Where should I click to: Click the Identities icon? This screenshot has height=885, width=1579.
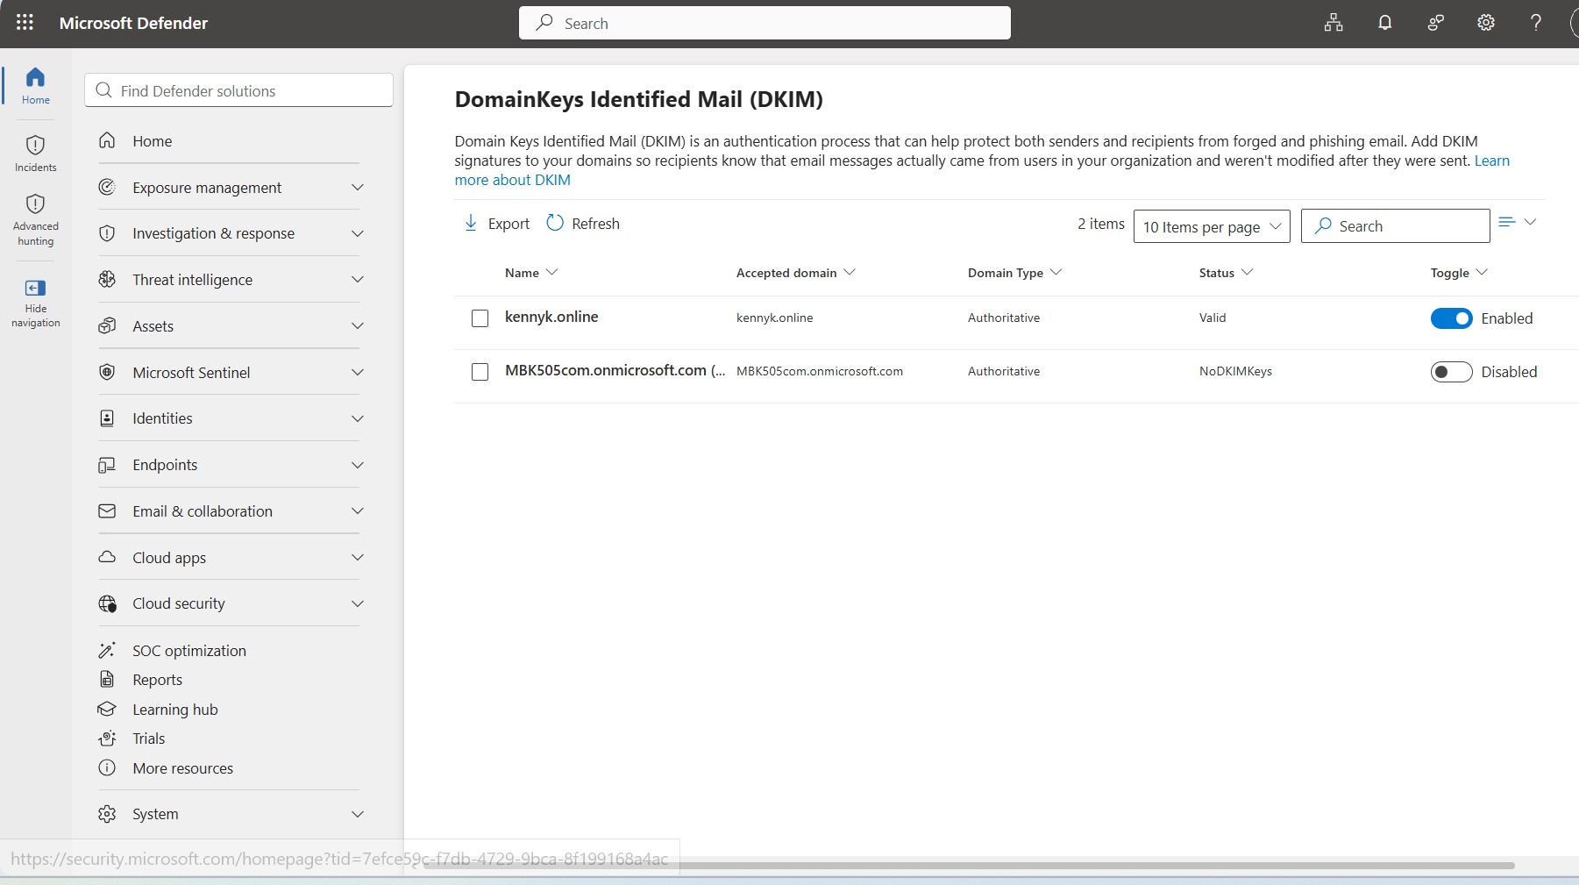pyautogui.click(x=107, y=418)
